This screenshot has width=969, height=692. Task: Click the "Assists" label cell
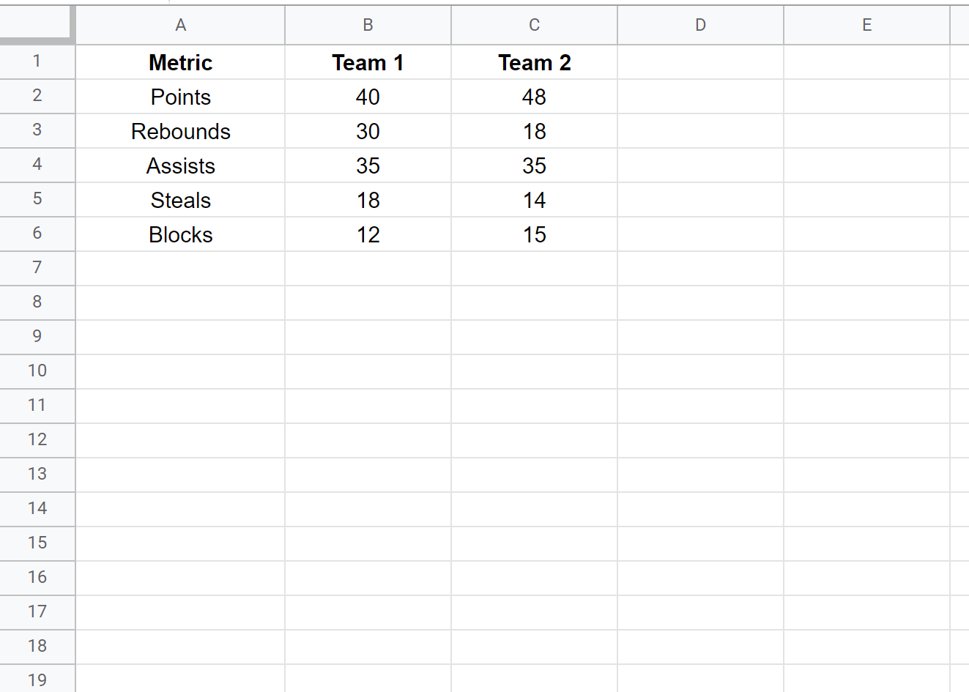coord(180,166)
